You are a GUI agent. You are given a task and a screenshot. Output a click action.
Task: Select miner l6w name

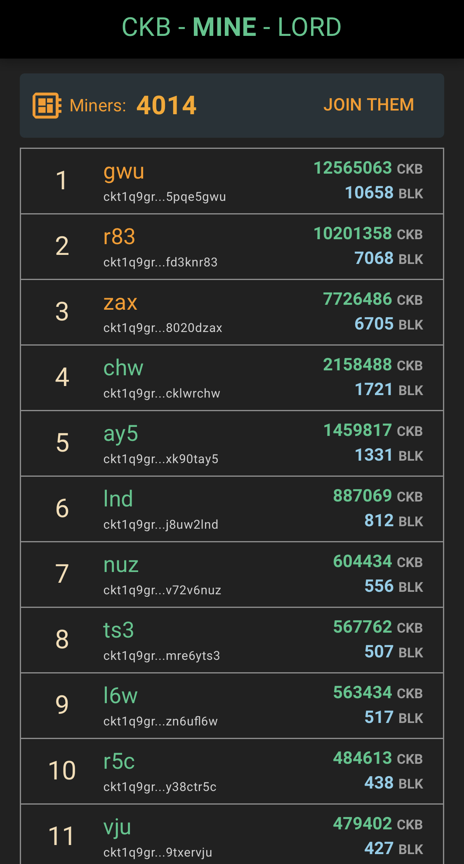(x=120, y=696)
